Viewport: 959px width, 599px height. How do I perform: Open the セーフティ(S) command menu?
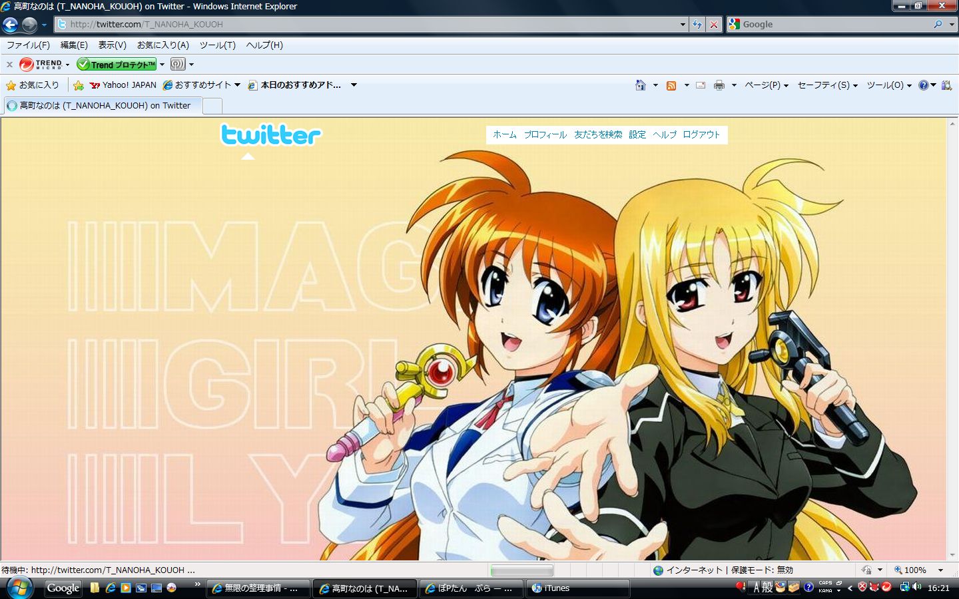[828, 85]
